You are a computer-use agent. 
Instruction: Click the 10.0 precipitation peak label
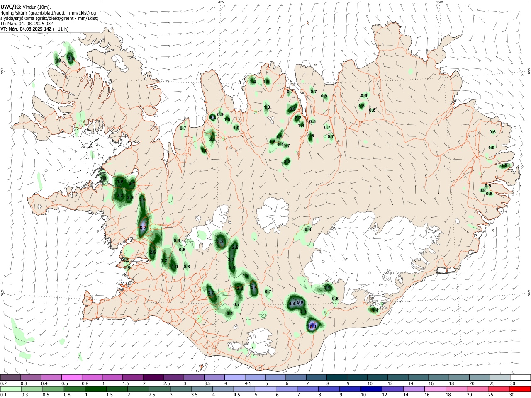pyautogui.click(x=312, y=327)
